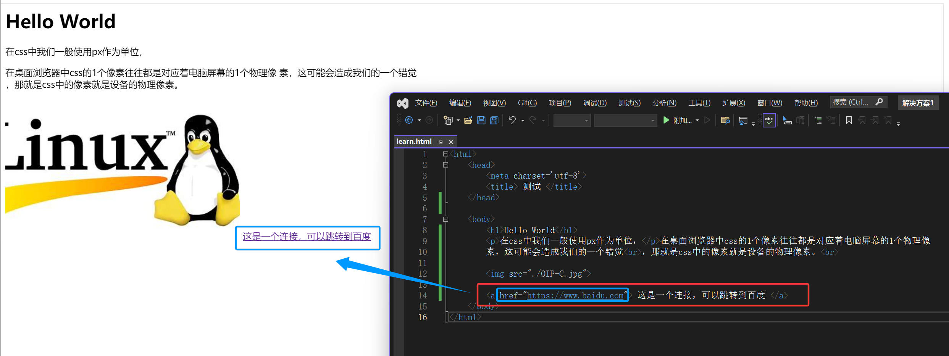Toggle the abc spell checker button
This screenshot has height=356, width=949.
(x=769, y=120)
